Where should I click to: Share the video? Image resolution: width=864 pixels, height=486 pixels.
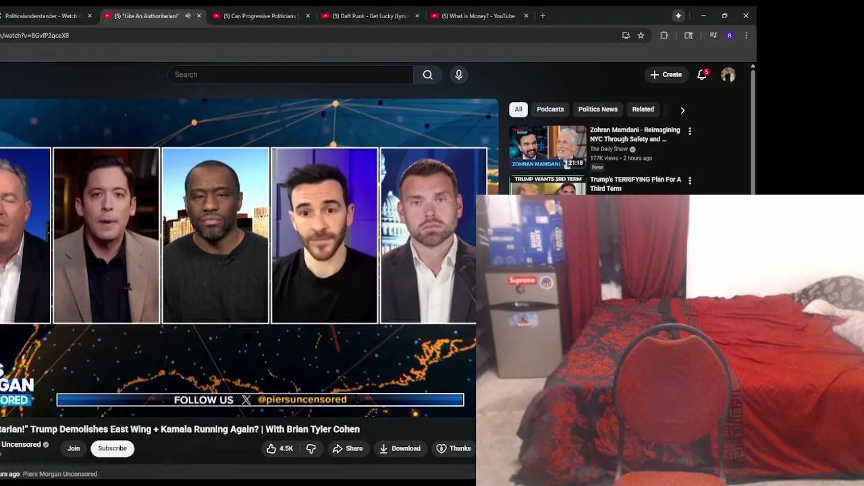point(347,448)
